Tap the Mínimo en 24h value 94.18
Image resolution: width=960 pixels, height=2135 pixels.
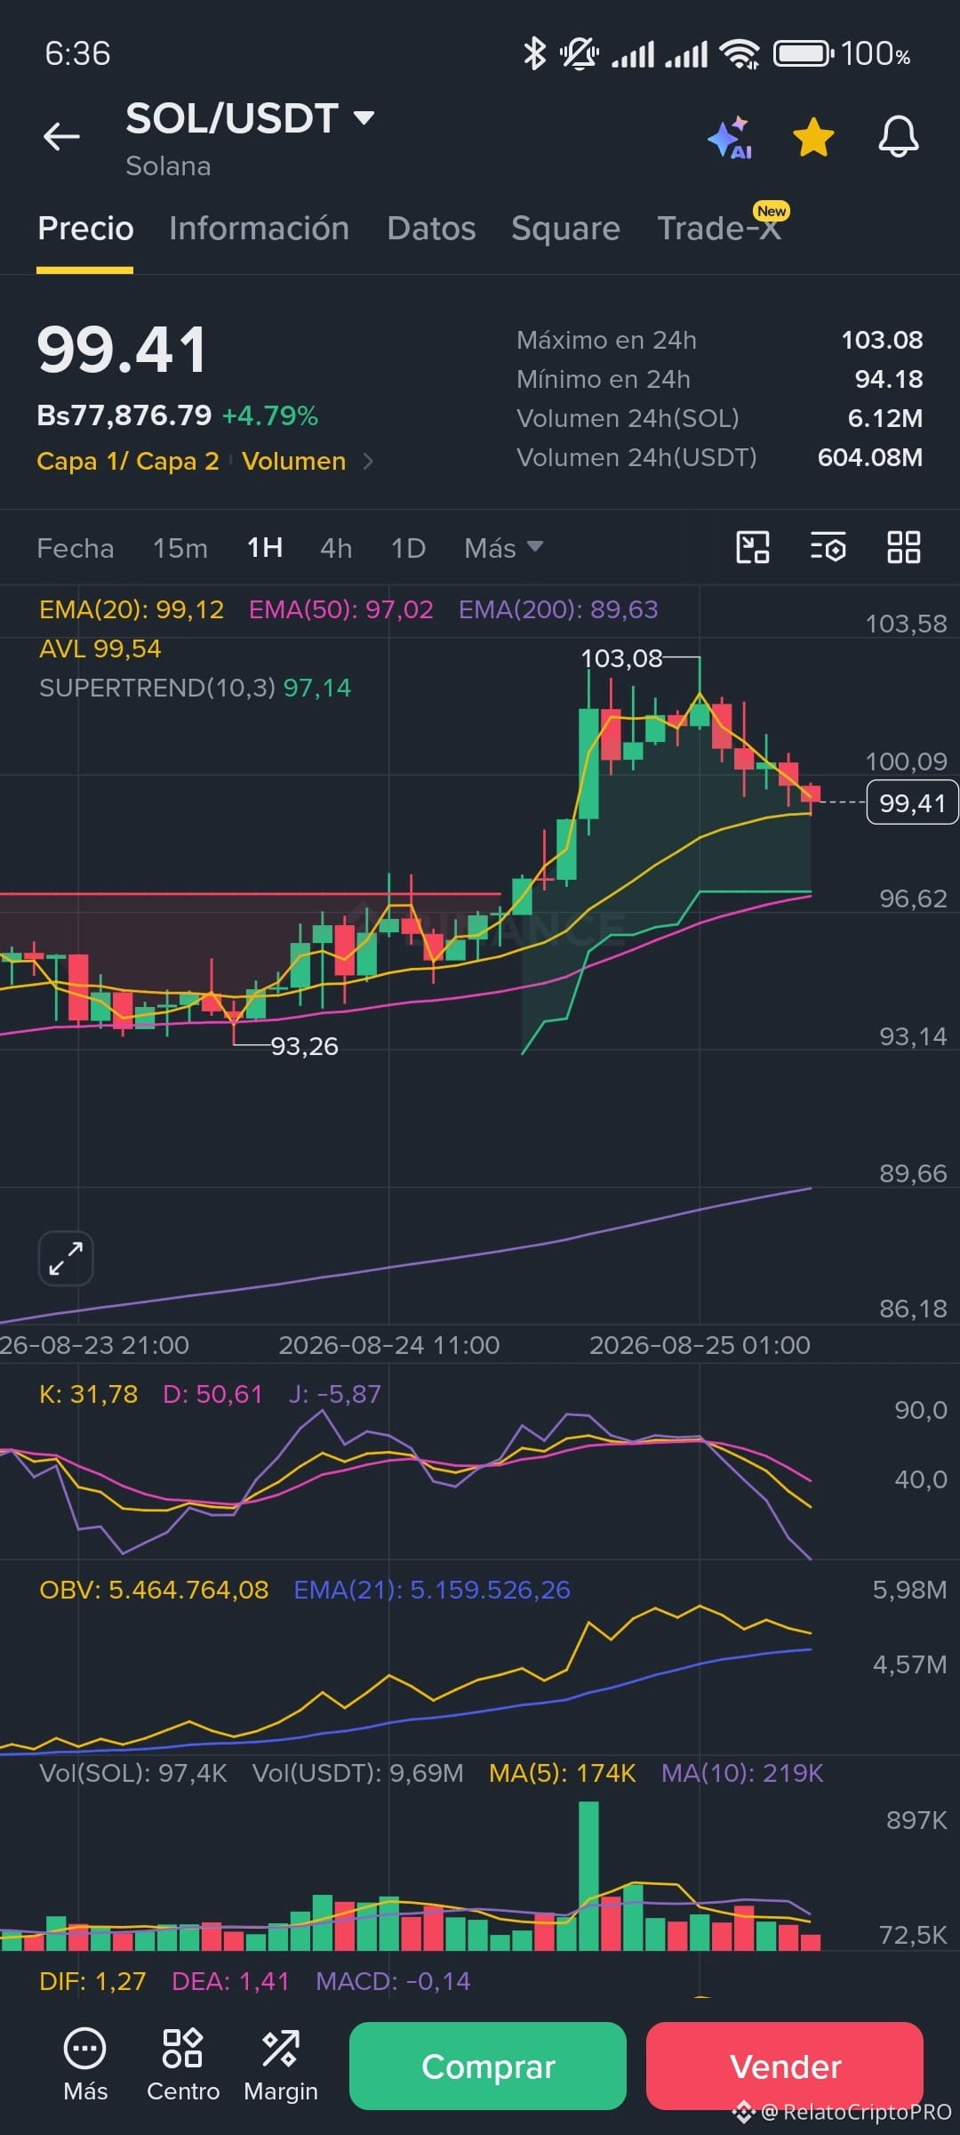(889, 379)
